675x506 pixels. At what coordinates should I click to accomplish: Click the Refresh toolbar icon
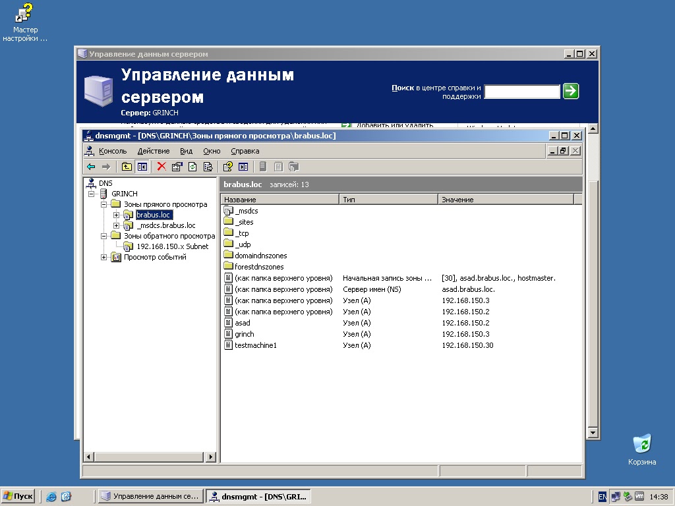192,167
